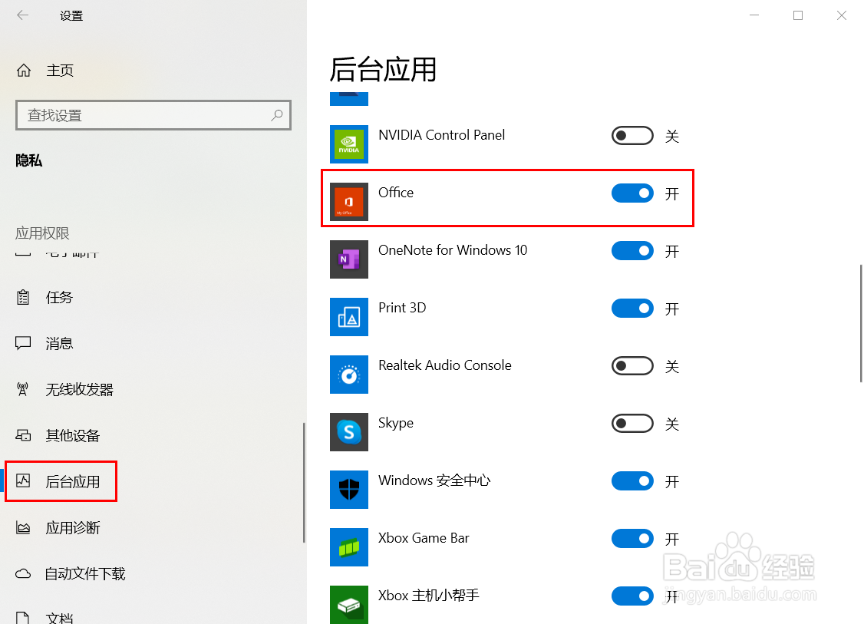Maximize the Settings window
Screen dimensions: 864x624
[x=798, y=15]
